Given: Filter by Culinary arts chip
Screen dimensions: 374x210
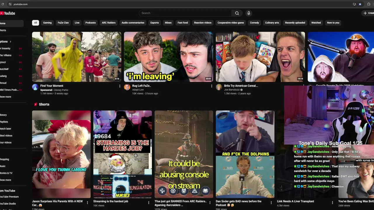Looking at the screenshot, I should [x=272, y=23].
